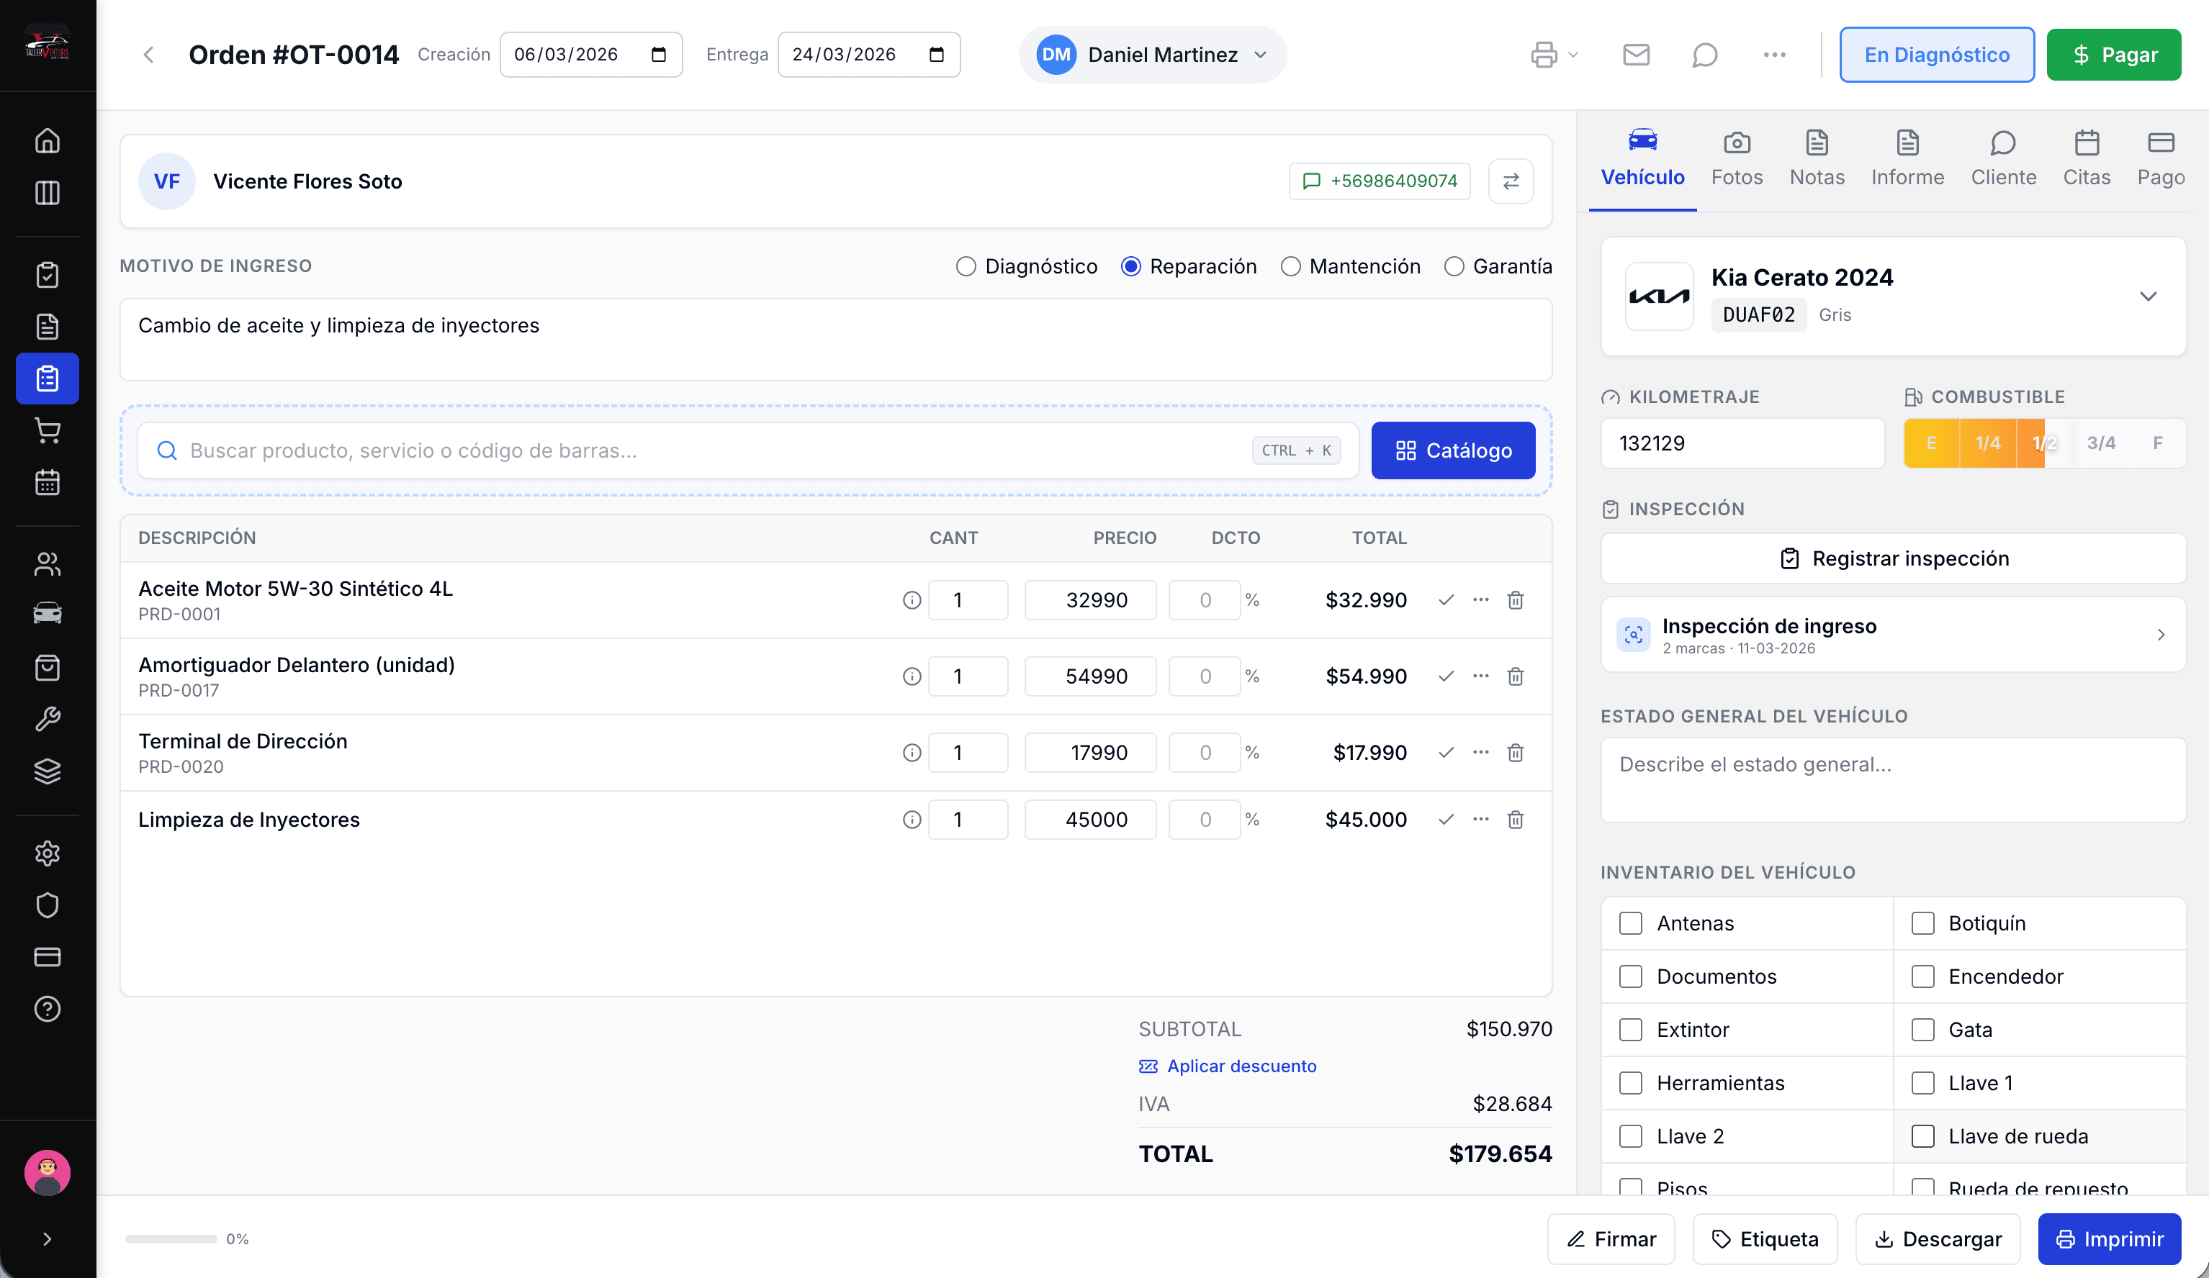The width and height of the screenshot is (2209, 1278).
Task: Open the settings gear icon in sidebar
Action: 48,853
